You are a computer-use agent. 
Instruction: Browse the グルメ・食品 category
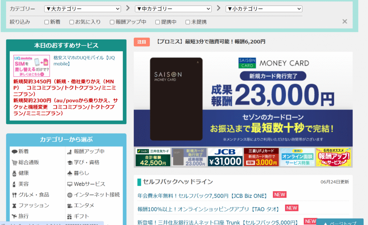(x=34, y=195)
